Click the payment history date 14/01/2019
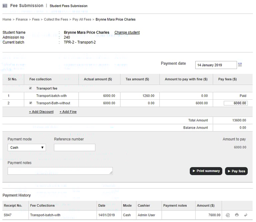256x222 pixels. coord(106,215)
